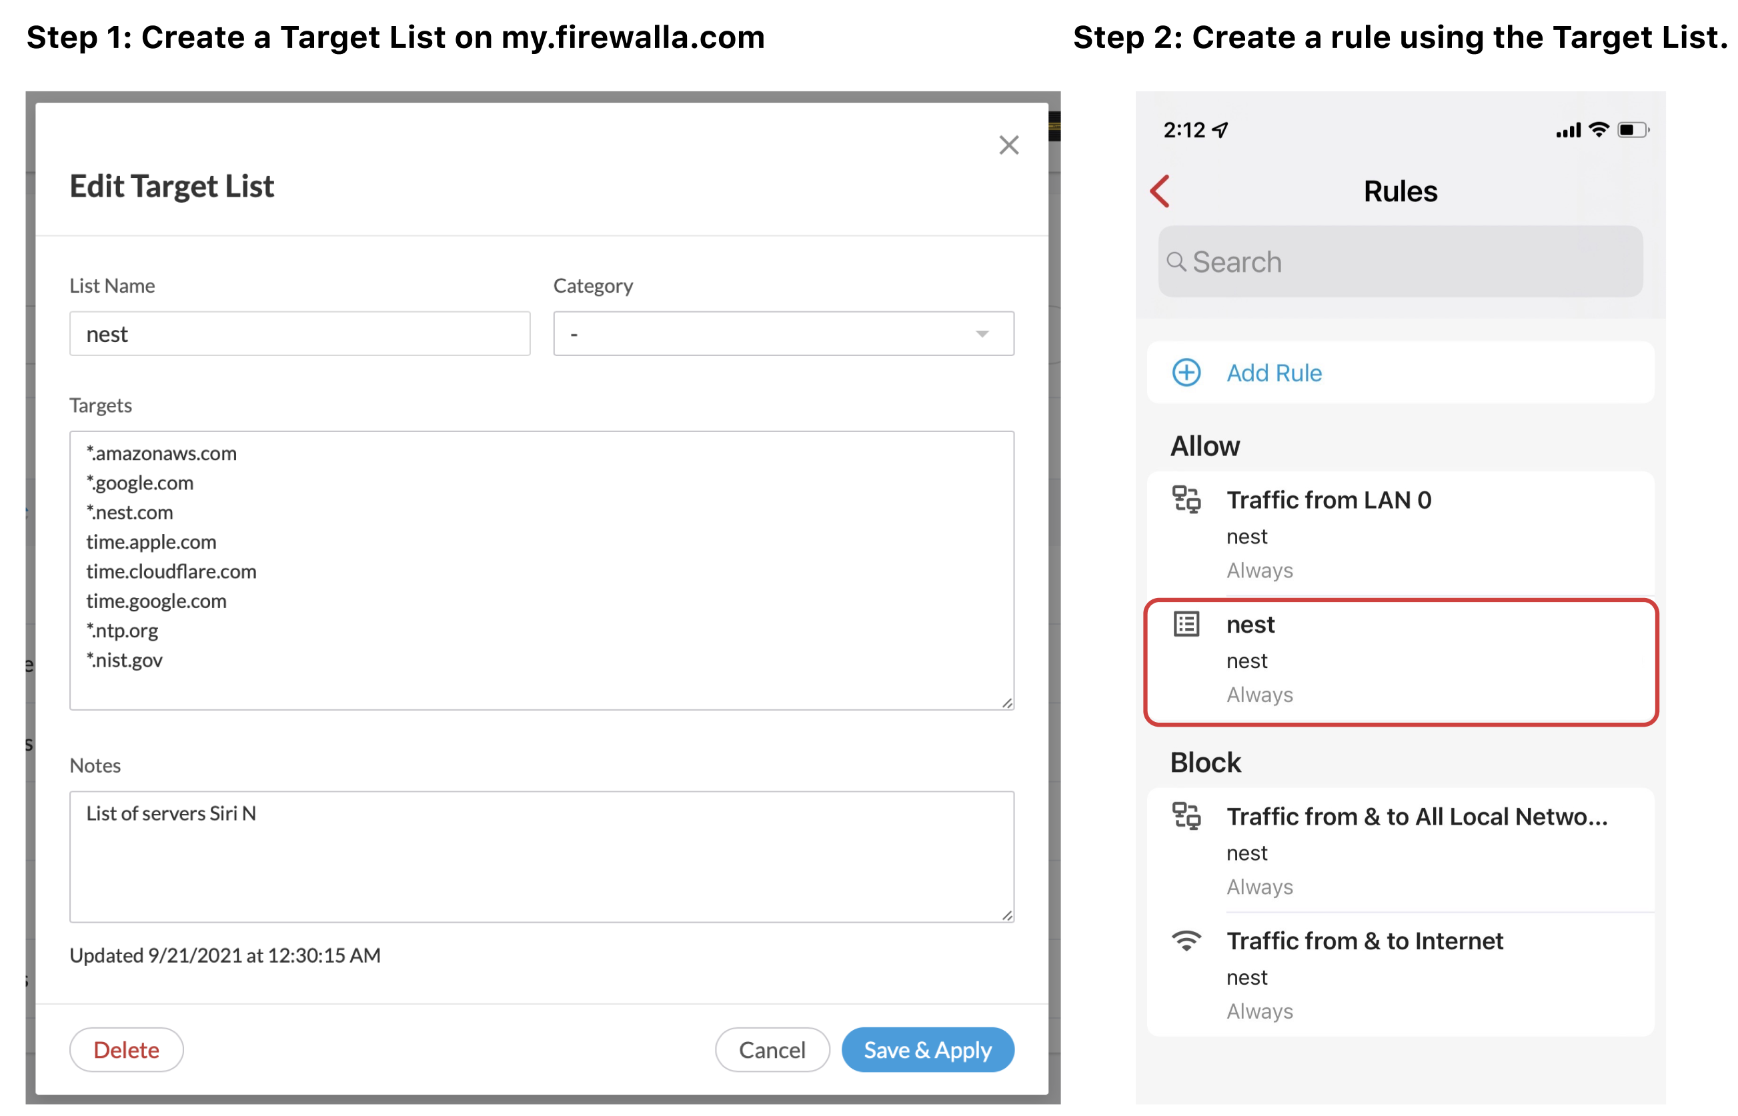Viewport: 1738px width, 1116px height.
Task: Tap the magnifier icon in the Search bar
Action: tap(1176, 261)
